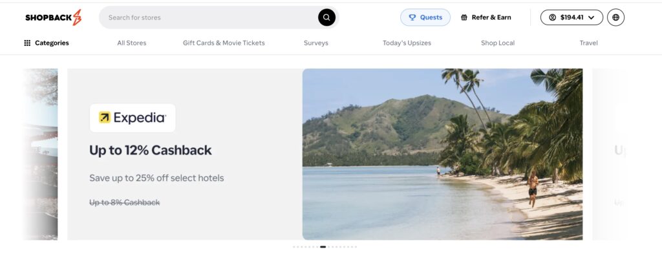Screen dimensions: 662x265
Task: Open Refer & Earn
Action: [486, 17]
